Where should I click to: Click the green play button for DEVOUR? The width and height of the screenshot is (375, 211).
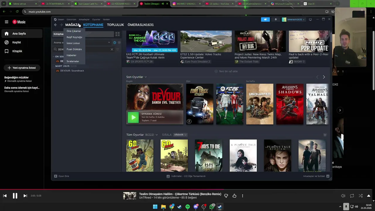133,118
